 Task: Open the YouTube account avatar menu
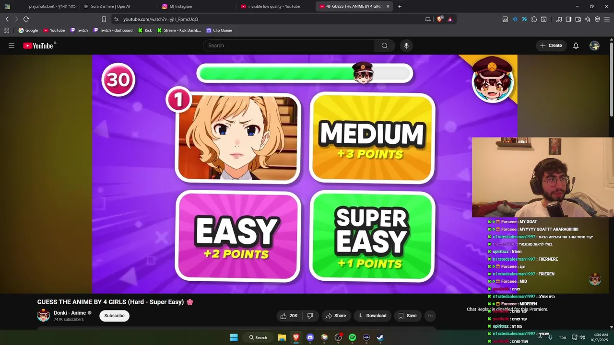point(594,46)
